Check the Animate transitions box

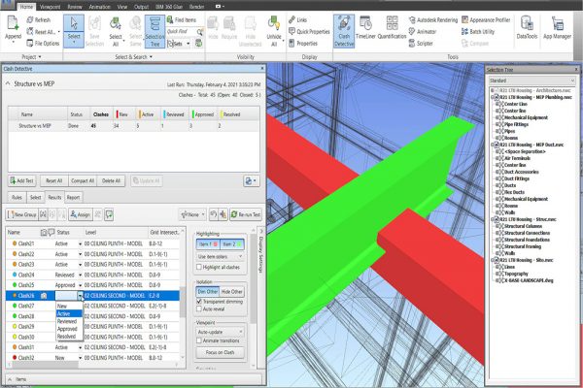(x=200, y=340)
